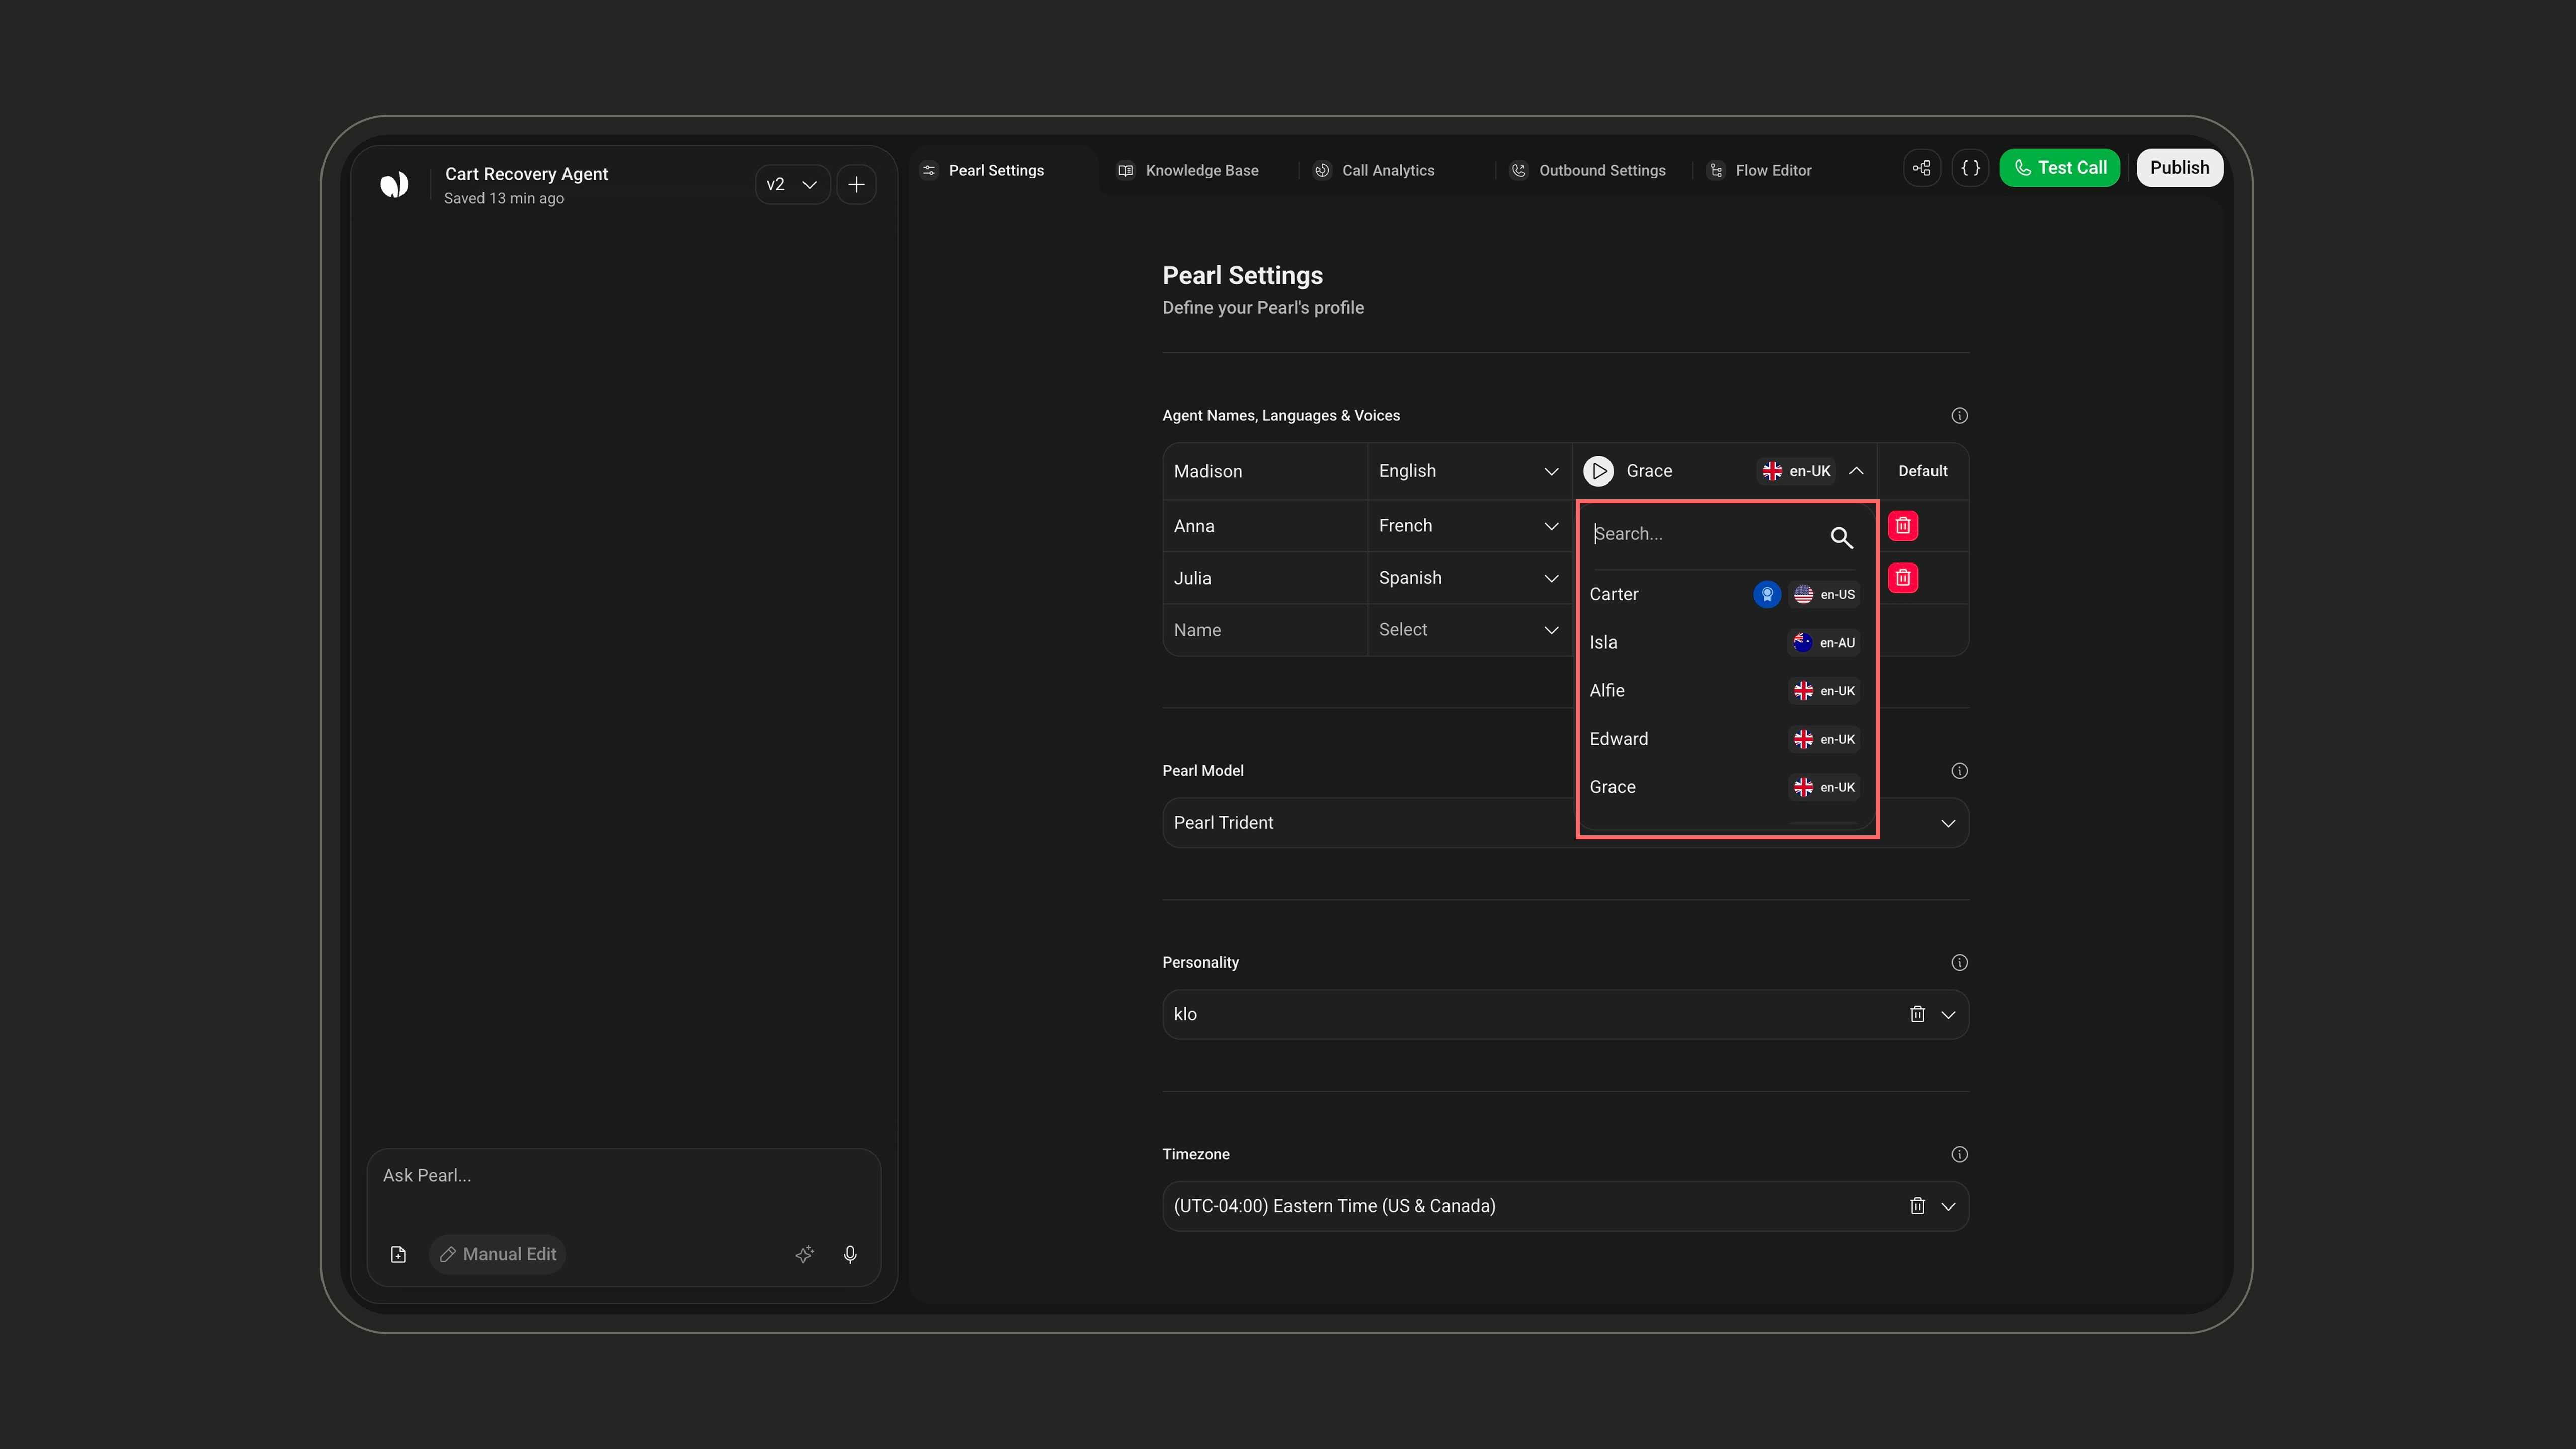The width and height of the screenshot is (2576, 1449).
Task: Open the Select language dropdown in empty row
Action: [1469, 630]
